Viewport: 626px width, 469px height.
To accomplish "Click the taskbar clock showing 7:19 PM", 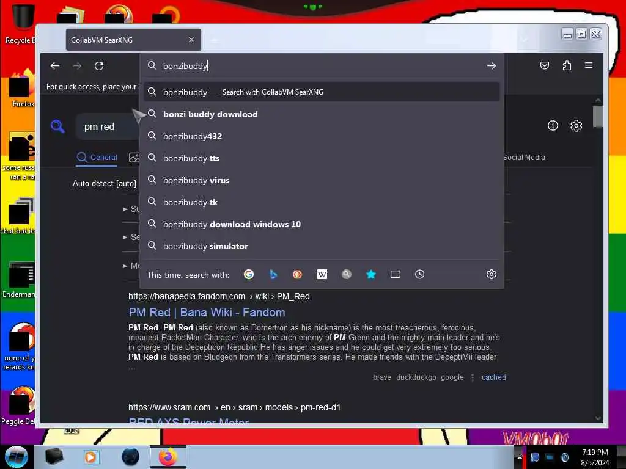I will (x=595, y=457).
